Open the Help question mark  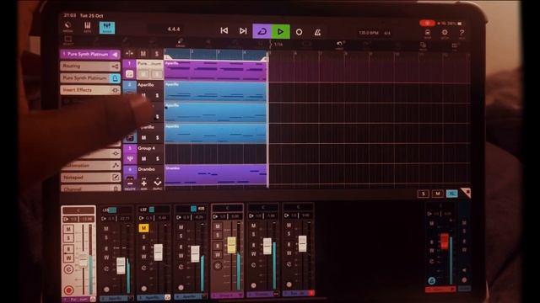(462, 34)
